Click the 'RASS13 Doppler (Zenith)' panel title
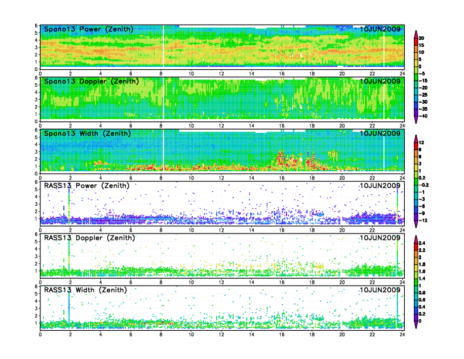This screenshot has height=359, width=464. pos(90,238)
